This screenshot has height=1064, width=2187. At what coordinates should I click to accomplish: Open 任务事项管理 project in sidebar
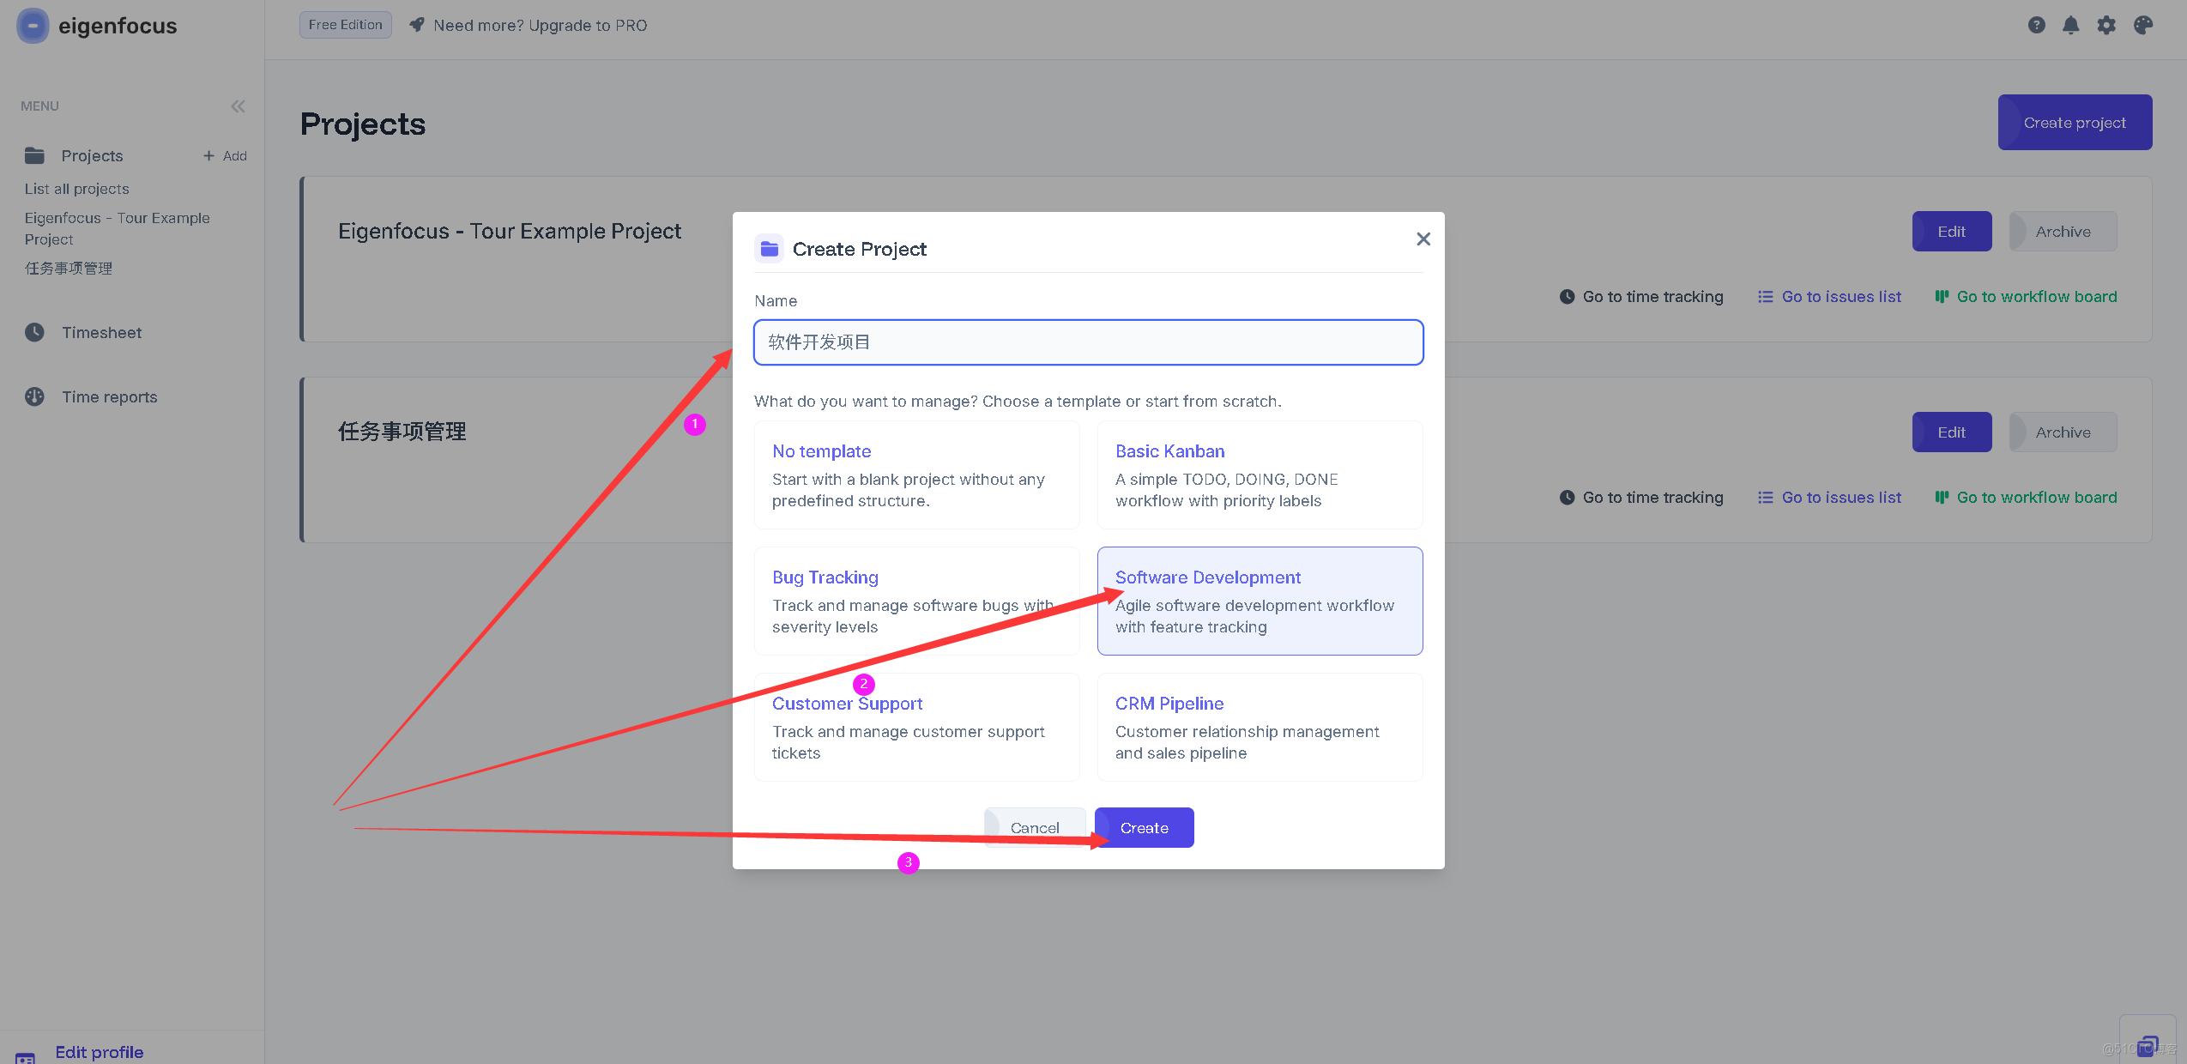(69, 269)
